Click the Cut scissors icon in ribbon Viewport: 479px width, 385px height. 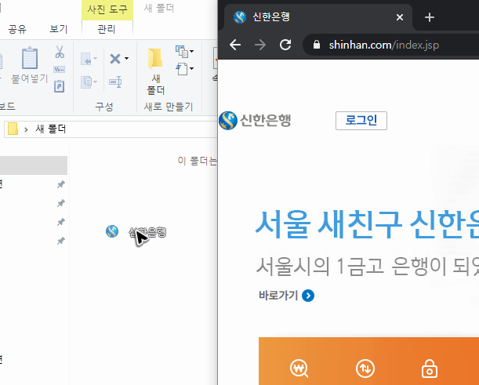click(x=60, y=52)
